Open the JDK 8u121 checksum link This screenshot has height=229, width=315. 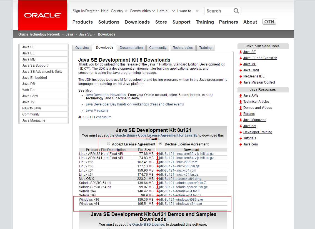point(104,117)
